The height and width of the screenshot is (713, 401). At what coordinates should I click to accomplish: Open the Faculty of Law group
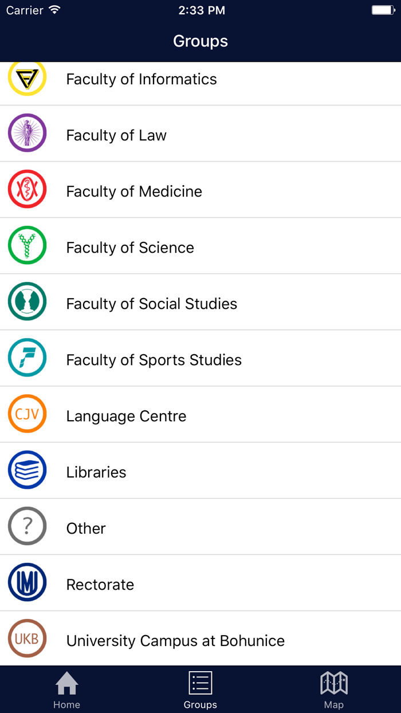click(116, 135)
